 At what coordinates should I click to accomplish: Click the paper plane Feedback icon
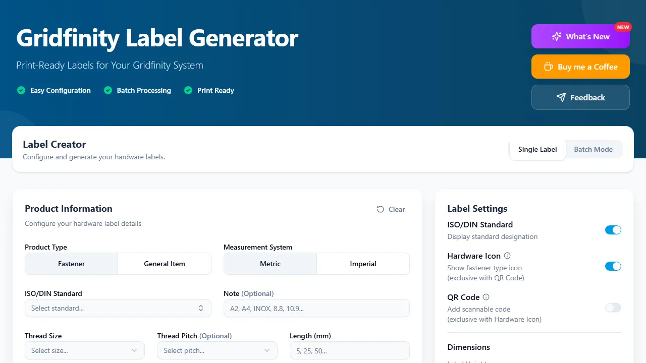coord(561,97)
